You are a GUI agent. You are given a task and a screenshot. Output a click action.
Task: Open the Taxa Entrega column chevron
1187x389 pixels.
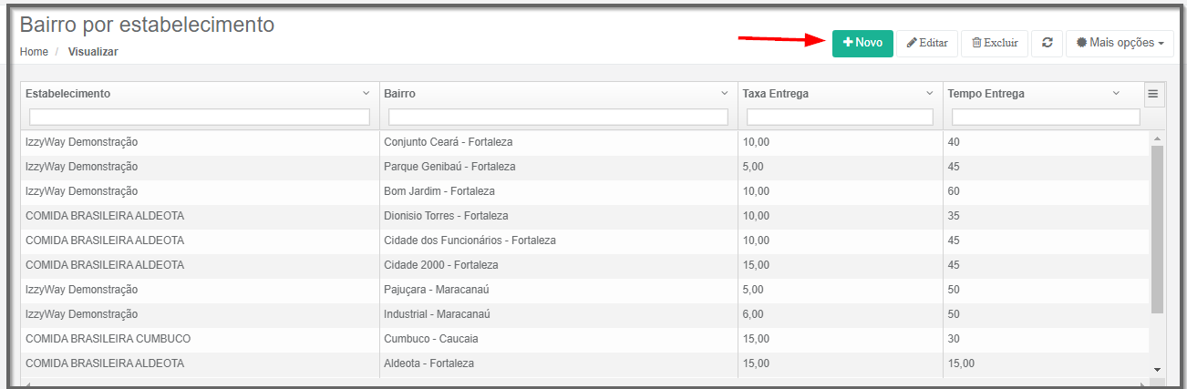click(x=930, y=94)
